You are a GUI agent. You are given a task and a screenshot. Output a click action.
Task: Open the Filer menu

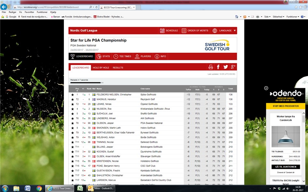point(4,12)
